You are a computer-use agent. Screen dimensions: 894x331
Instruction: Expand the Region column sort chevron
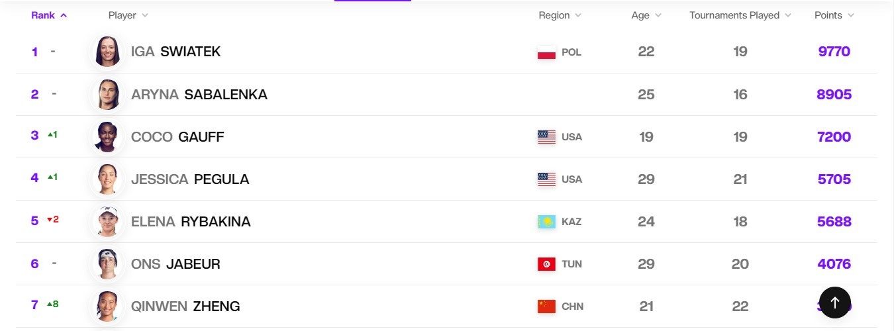(578, 15)
